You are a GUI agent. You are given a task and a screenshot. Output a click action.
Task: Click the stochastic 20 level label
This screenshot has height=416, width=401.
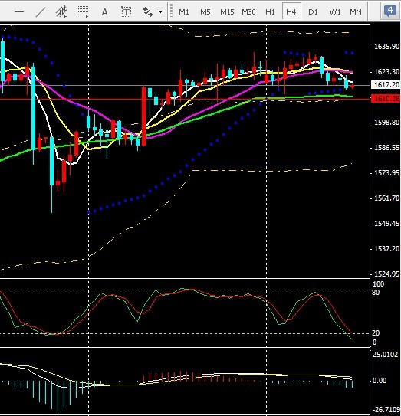tap(376, 333)
